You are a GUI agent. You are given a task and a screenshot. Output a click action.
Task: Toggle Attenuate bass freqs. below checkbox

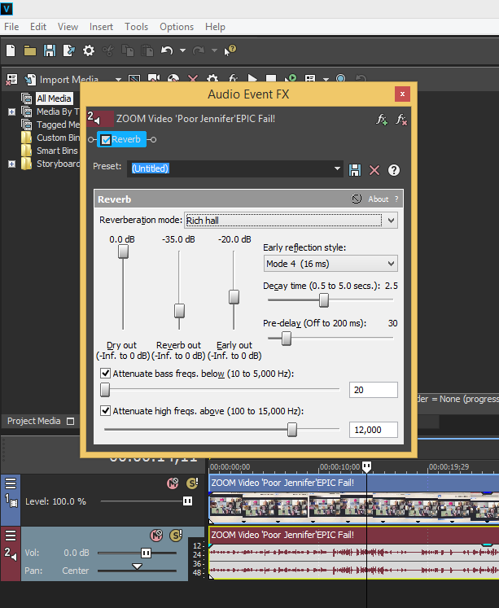(106, 374)
